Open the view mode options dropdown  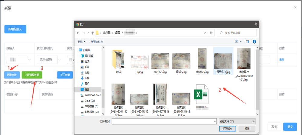(x=240, y=41)
